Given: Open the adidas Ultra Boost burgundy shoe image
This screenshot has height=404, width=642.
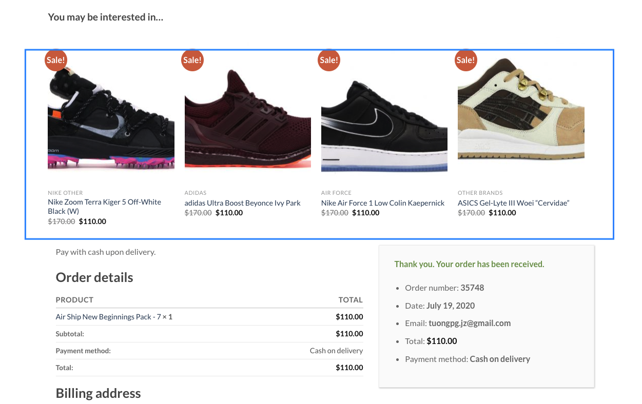Looking at the screenshot, I should coord(247,118).
